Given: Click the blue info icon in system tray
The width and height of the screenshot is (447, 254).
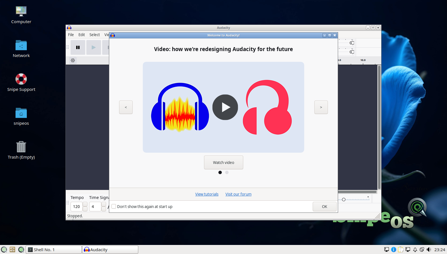Looking at the screenshot, I should (394, 249).
